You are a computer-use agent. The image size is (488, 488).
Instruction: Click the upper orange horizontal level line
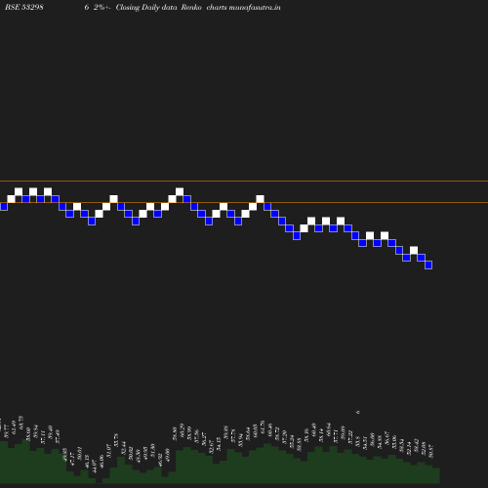(x=244, y=182)
